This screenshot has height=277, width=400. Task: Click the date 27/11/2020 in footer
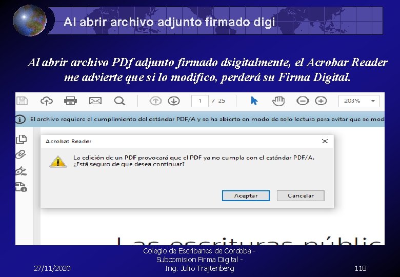point(52,268)
